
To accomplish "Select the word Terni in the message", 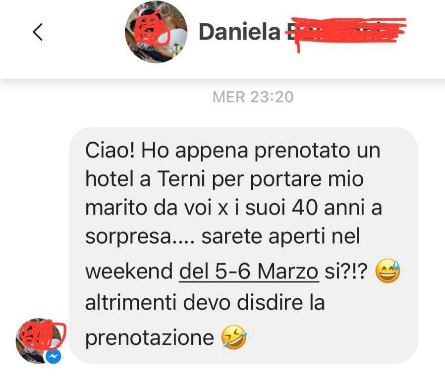I will pos(181,179).
